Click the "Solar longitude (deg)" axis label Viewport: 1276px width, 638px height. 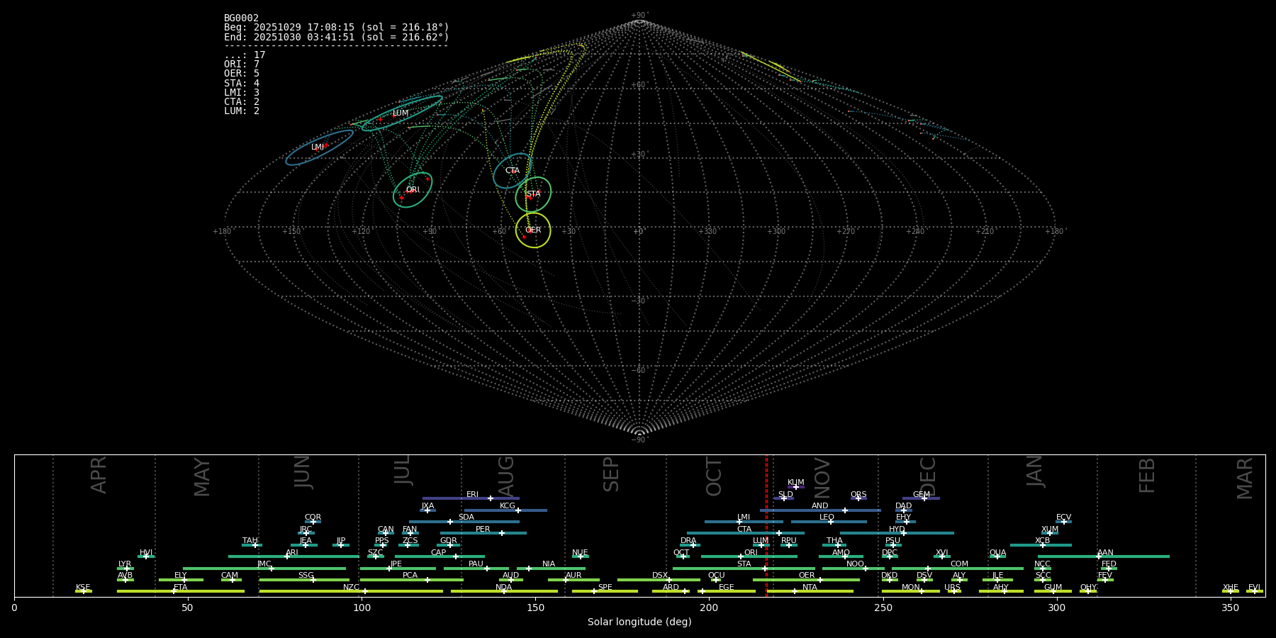pos(639,622)
